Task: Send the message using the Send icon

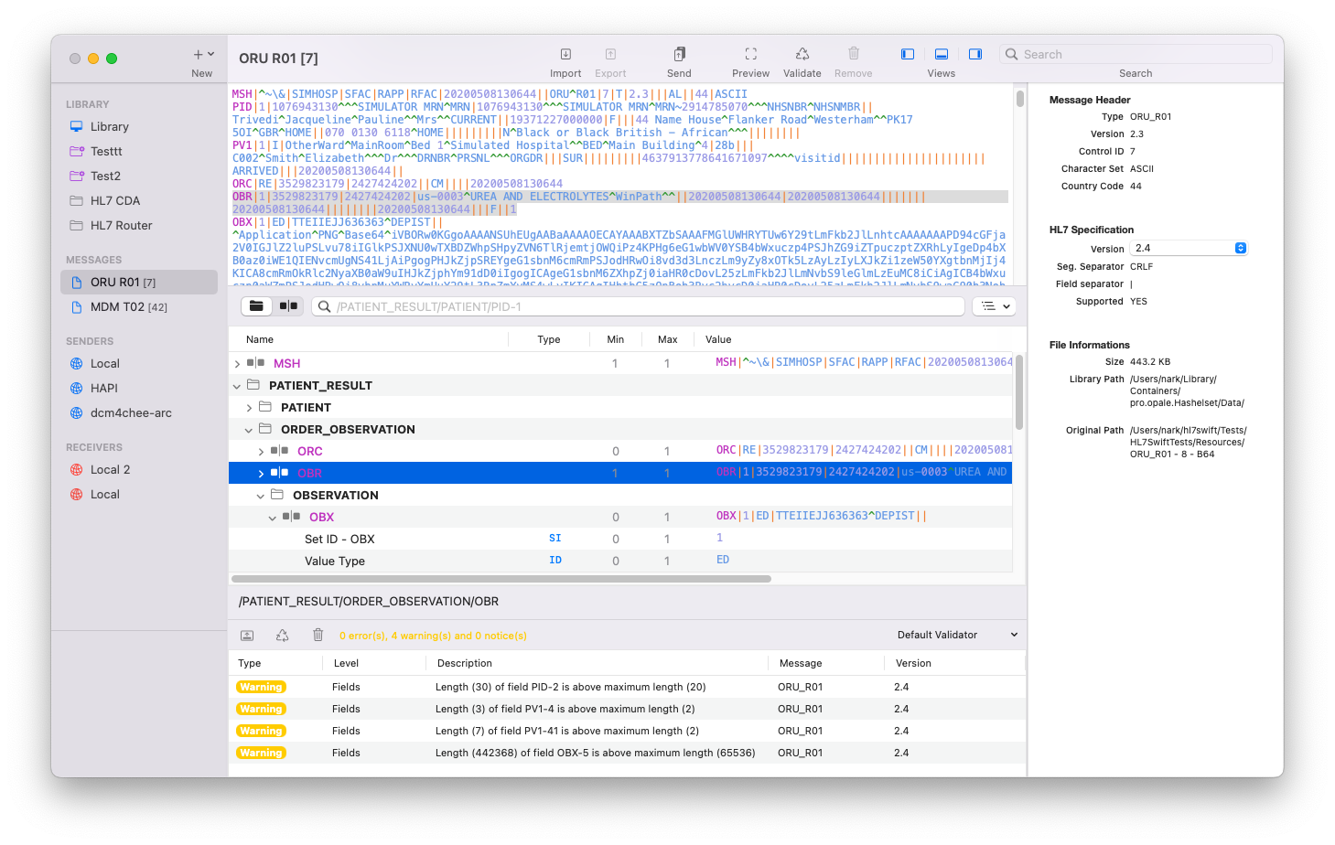Action: [x=679, y=55]
